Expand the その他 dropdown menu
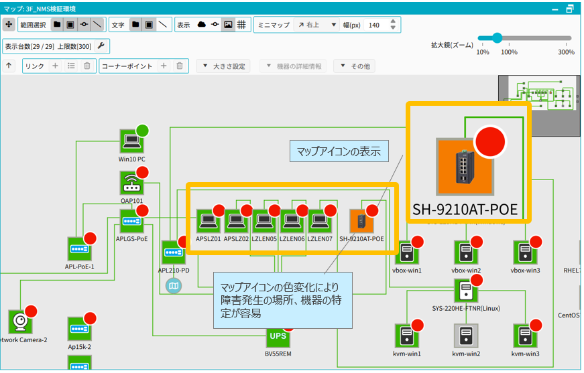The height and width of the screenshot is (373, 584). [355, 66]
